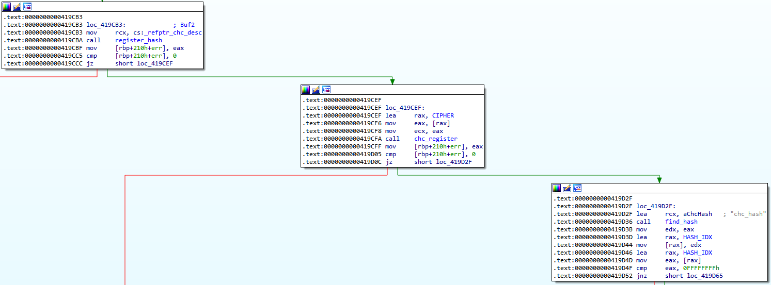Screen dimensions: 771x285
Task: Click color icon of loc_419D2F node
Action: pyautogui.click(x=557, y=188)
